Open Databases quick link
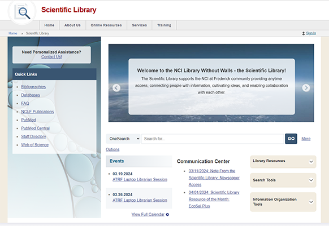Screen dimensions: 329x226 click(31, 95)
